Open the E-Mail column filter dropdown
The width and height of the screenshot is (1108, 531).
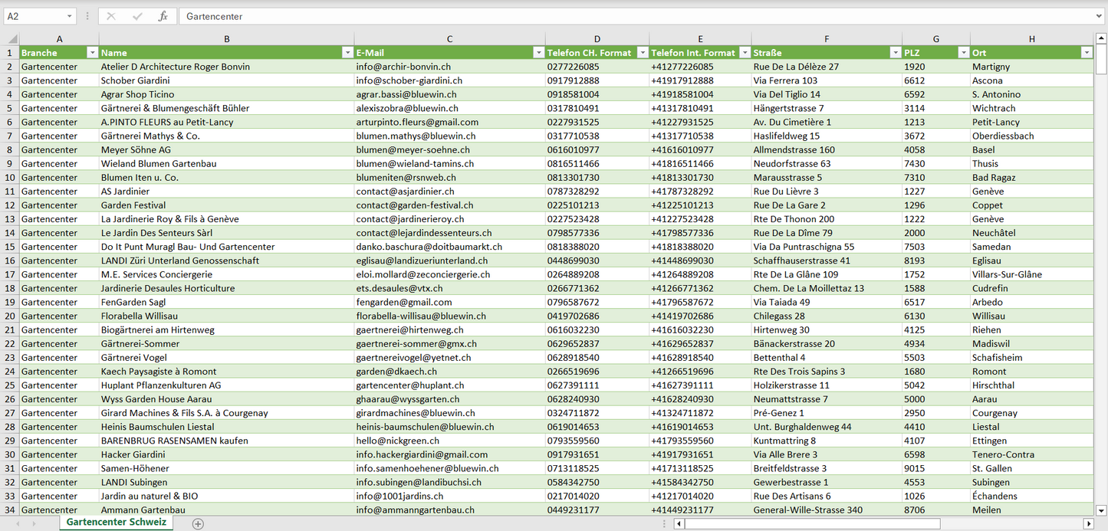point(538,53)
